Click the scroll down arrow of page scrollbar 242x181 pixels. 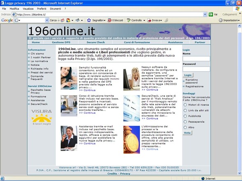coord(240,173)
